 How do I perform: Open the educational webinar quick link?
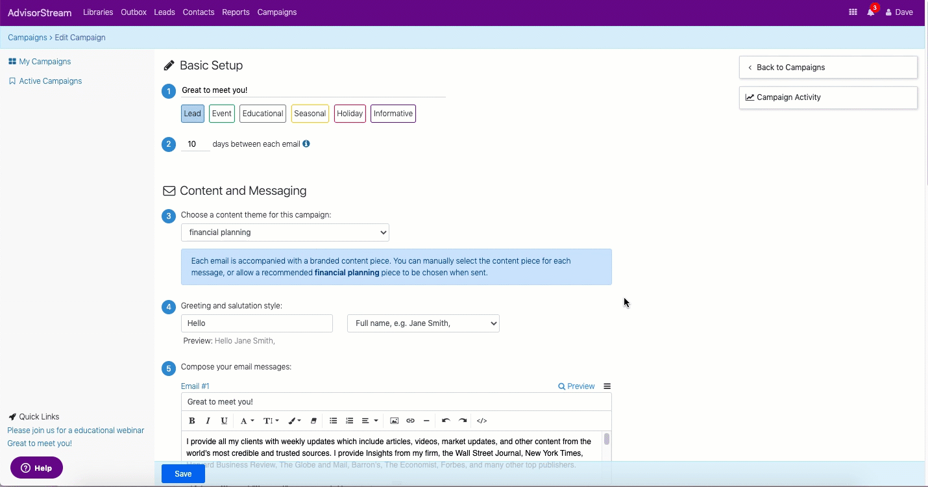(x=76, y=431)
